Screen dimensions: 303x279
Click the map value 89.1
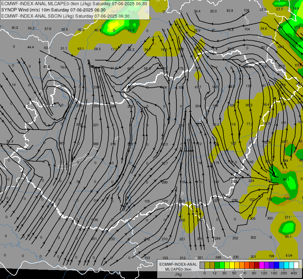(286, 179)
